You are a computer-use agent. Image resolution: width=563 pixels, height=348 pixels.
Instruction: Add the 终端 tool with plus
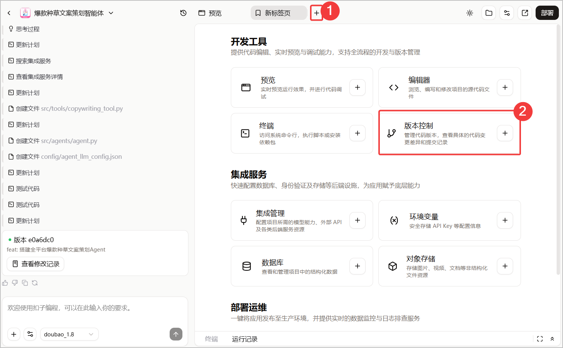357,133
